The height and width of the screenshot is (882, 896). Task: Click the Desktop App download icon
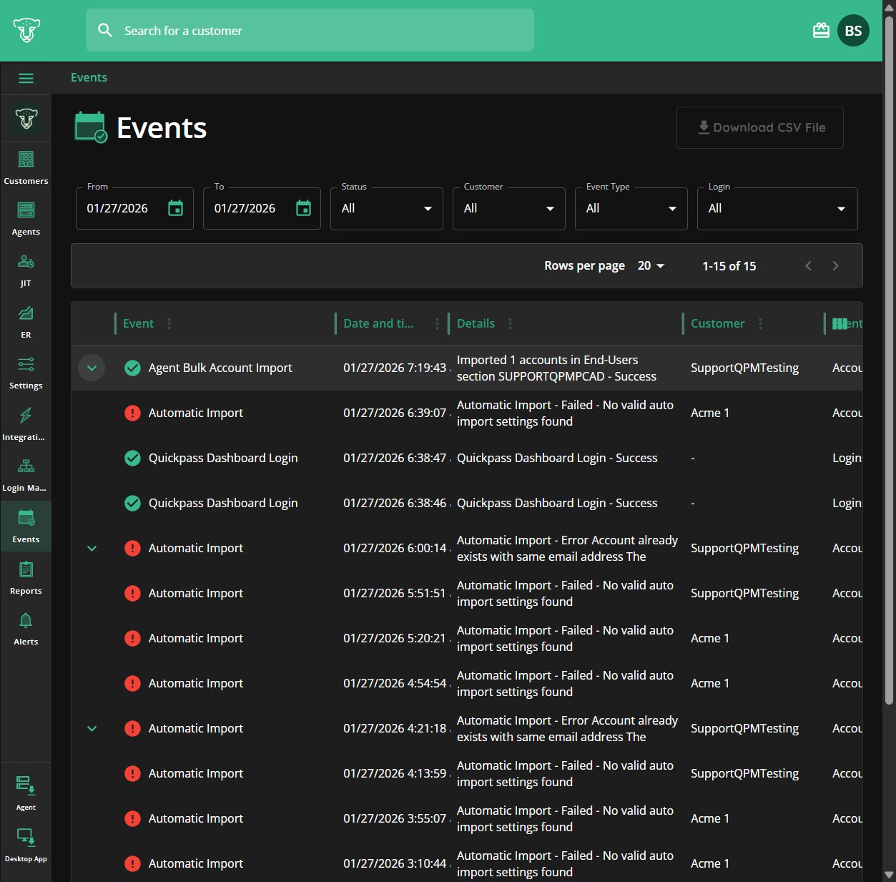(x=26, y=837)
